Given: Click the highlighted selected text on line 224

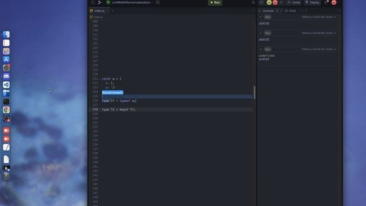Looking at the screenshot, I should (113, 93).
